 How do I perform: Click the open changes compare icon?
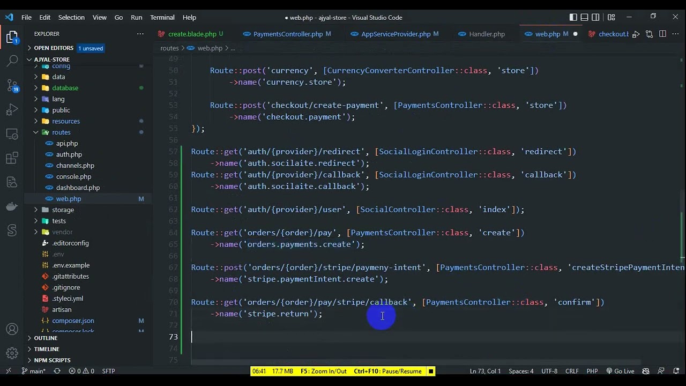click(649, 34)
